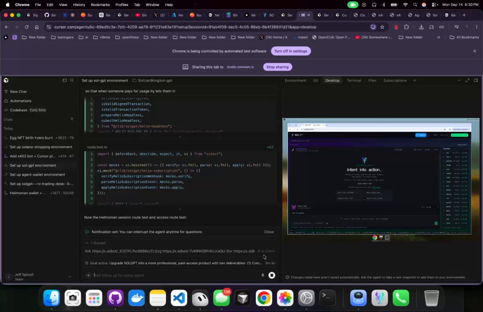Screen dimensions: 483x312
Task: Stop the running agent with the stop button
Action: [x=272, y=275]
